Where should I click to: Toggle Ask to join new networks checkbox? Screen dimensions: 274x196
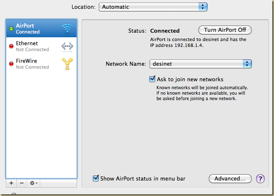click(x=152, y=79)
